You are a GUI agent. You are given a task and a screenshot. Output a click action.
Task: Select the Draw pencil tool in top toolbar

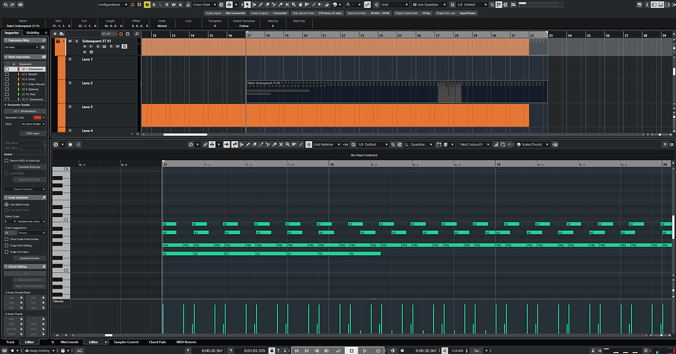coord(260,5)
